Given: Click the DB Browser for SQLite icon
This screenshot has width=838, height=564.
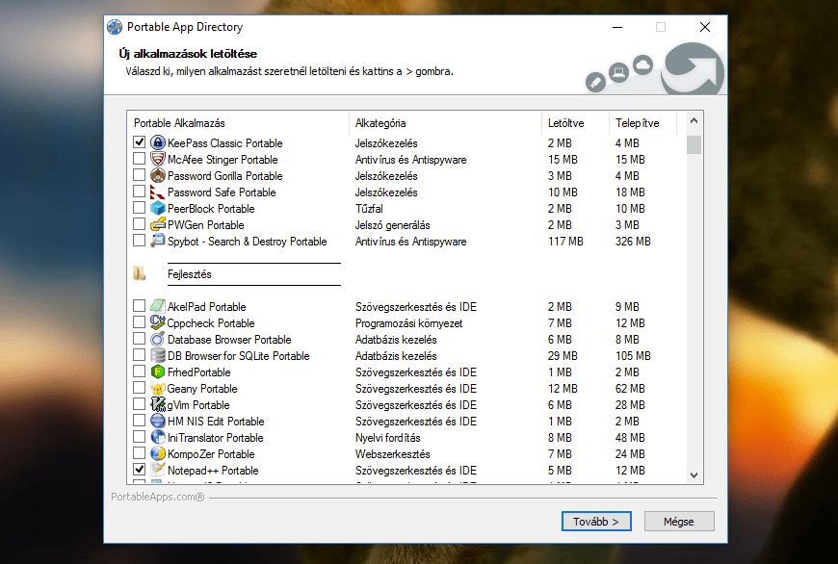Looking at the screenshot, I should [158, 355].
